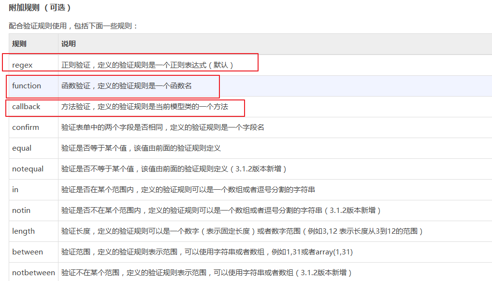This screenshot has height=281, width=492.
Task: Select the callback rule name cell
Action: [26, 106]
